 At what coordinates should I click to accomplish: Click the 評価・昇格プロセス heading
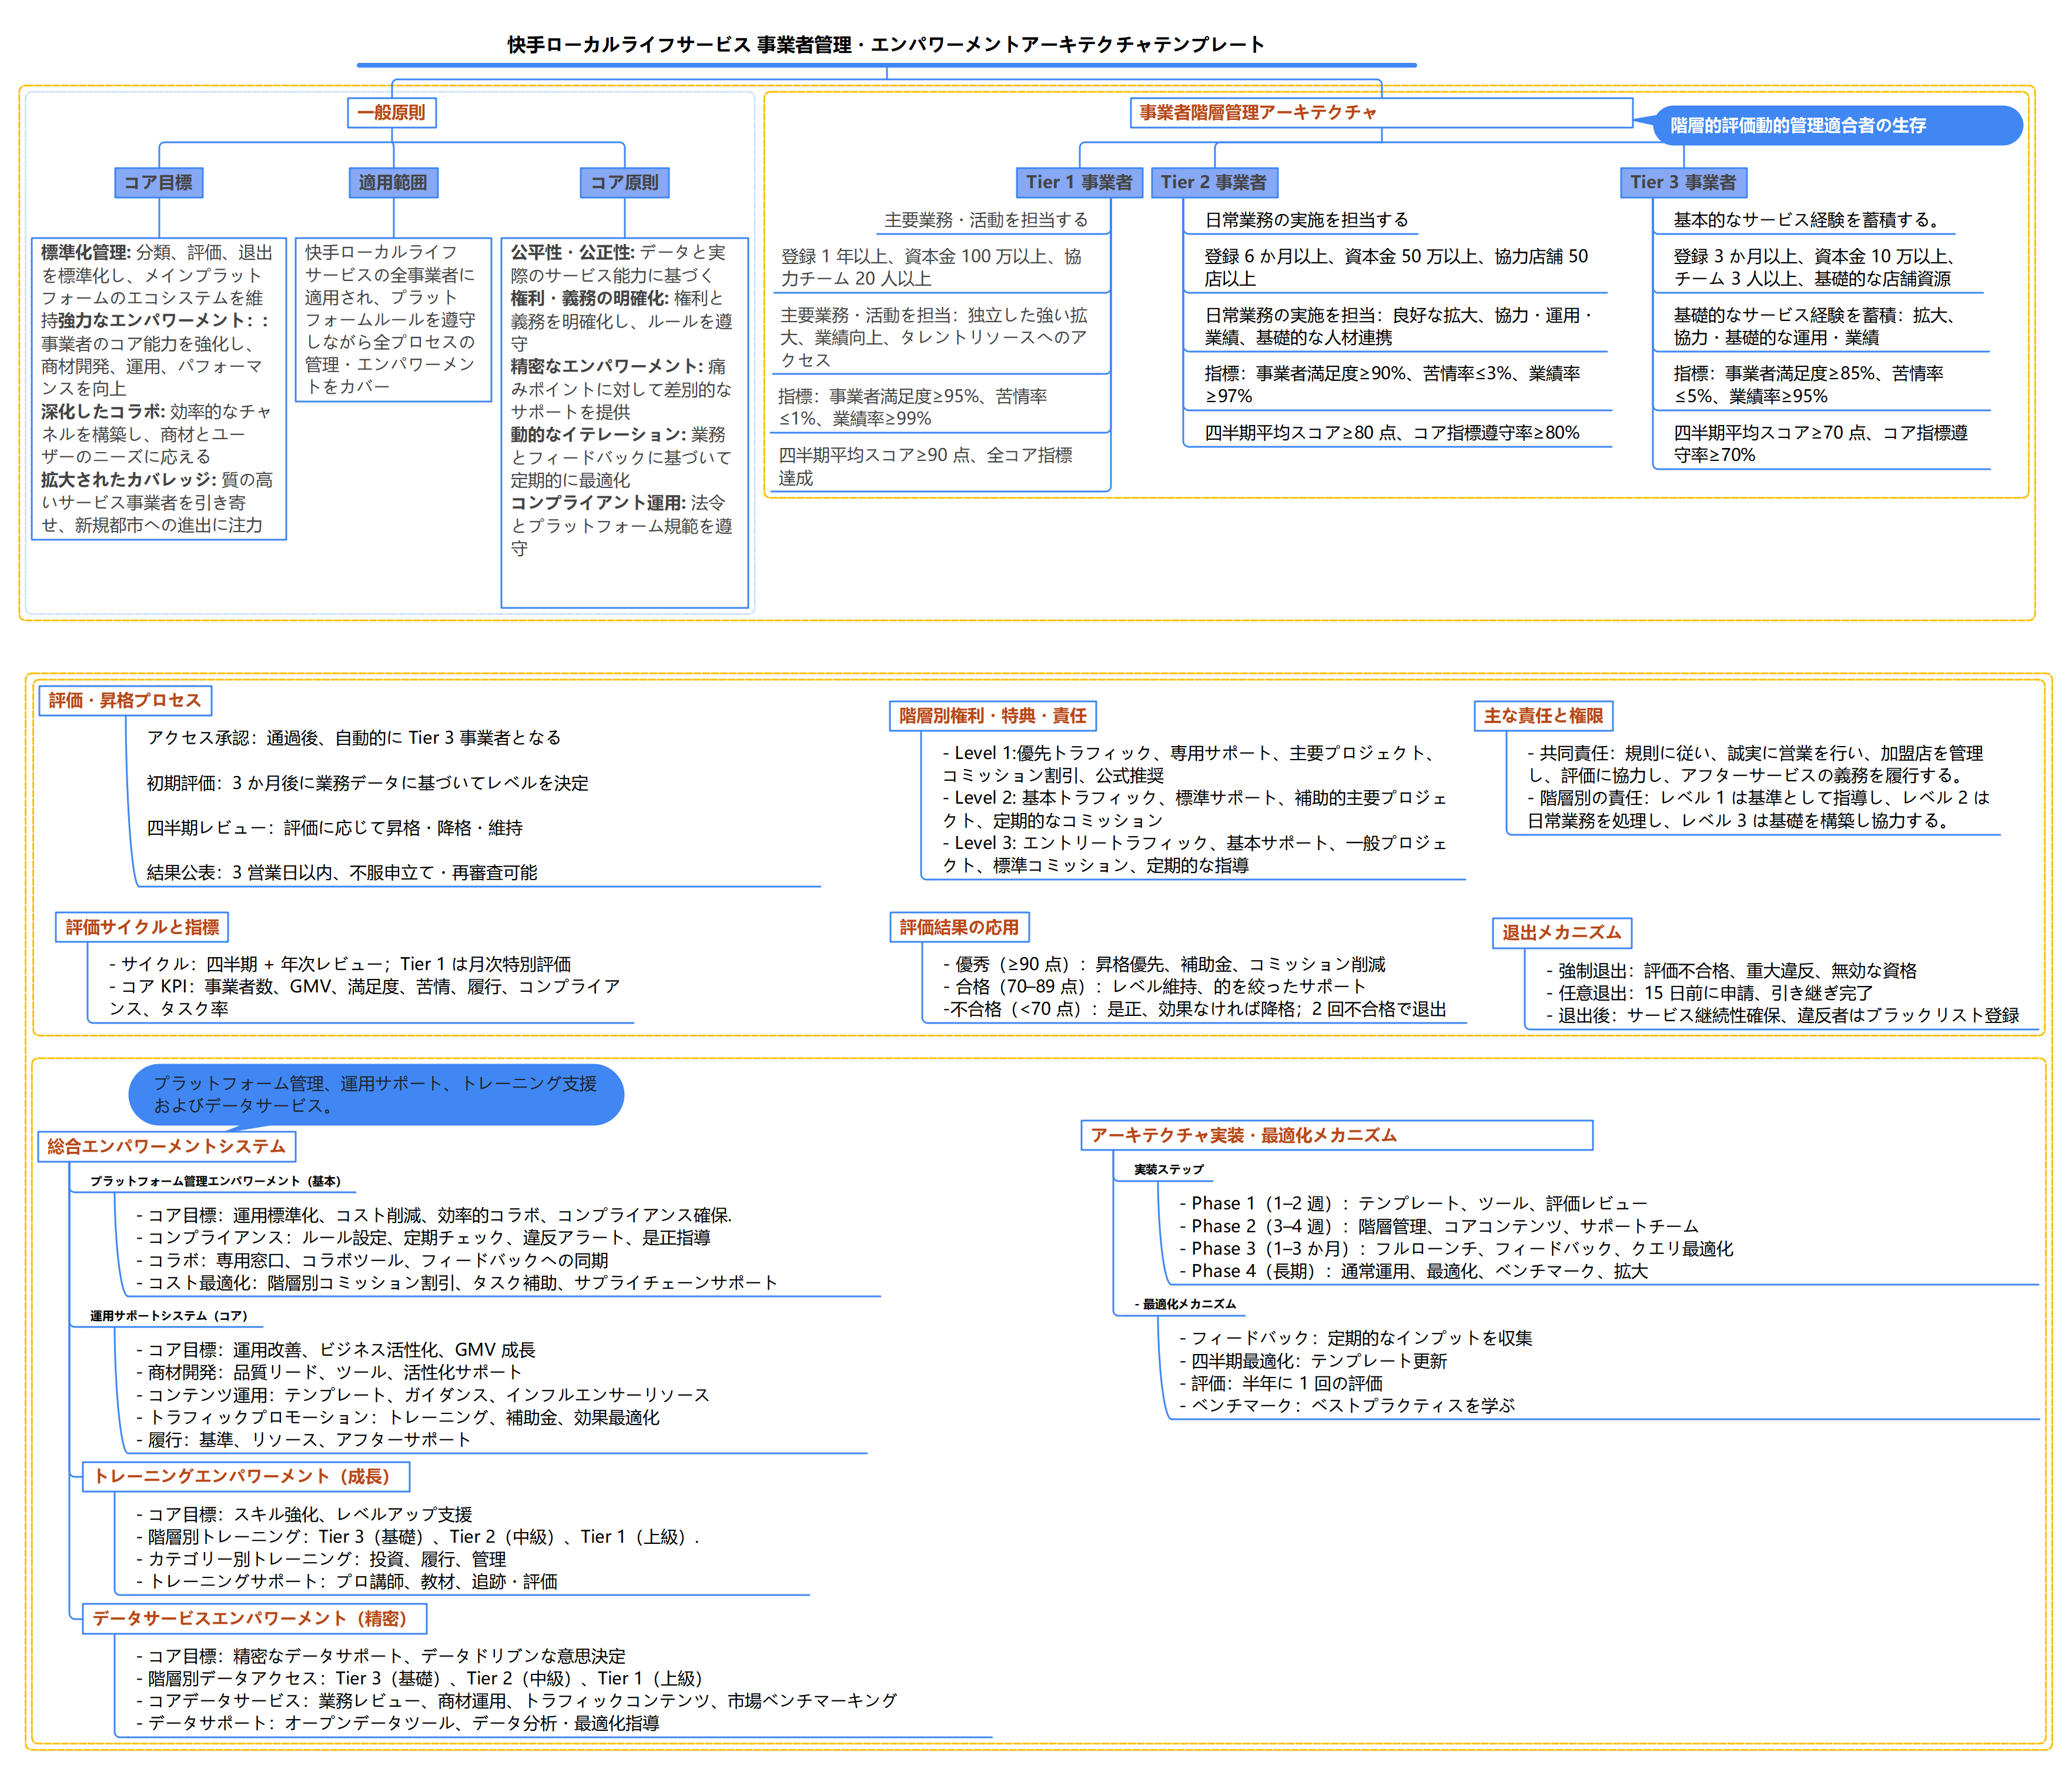[125, 700]
